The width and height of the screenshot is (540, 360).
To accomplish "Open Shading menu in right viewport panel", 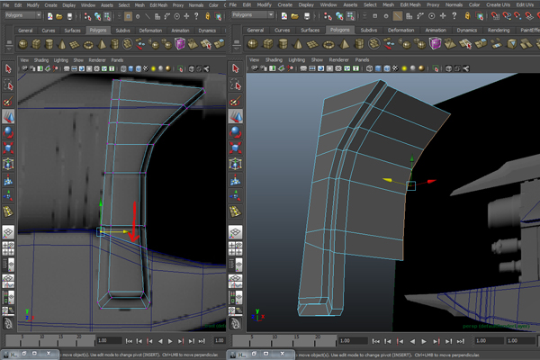I will coord(274,60).
